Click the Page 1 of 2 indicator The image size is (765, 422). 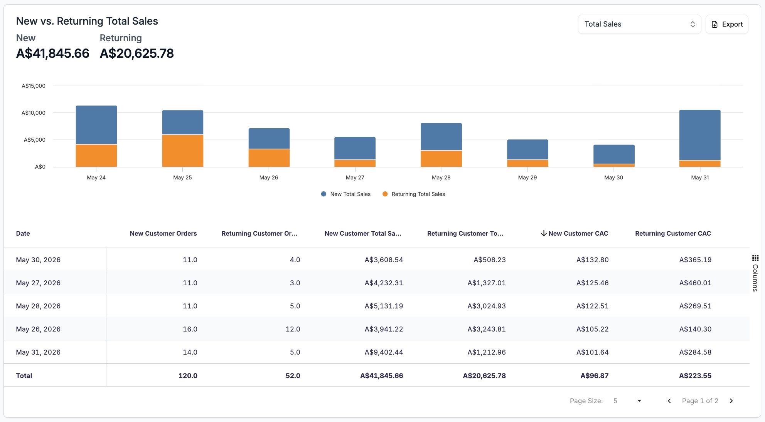coord(700,401)
